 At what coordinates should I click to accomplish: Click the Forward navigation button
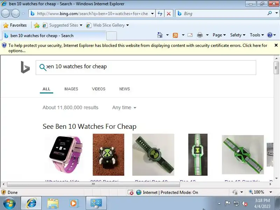[x=15, y=13]
